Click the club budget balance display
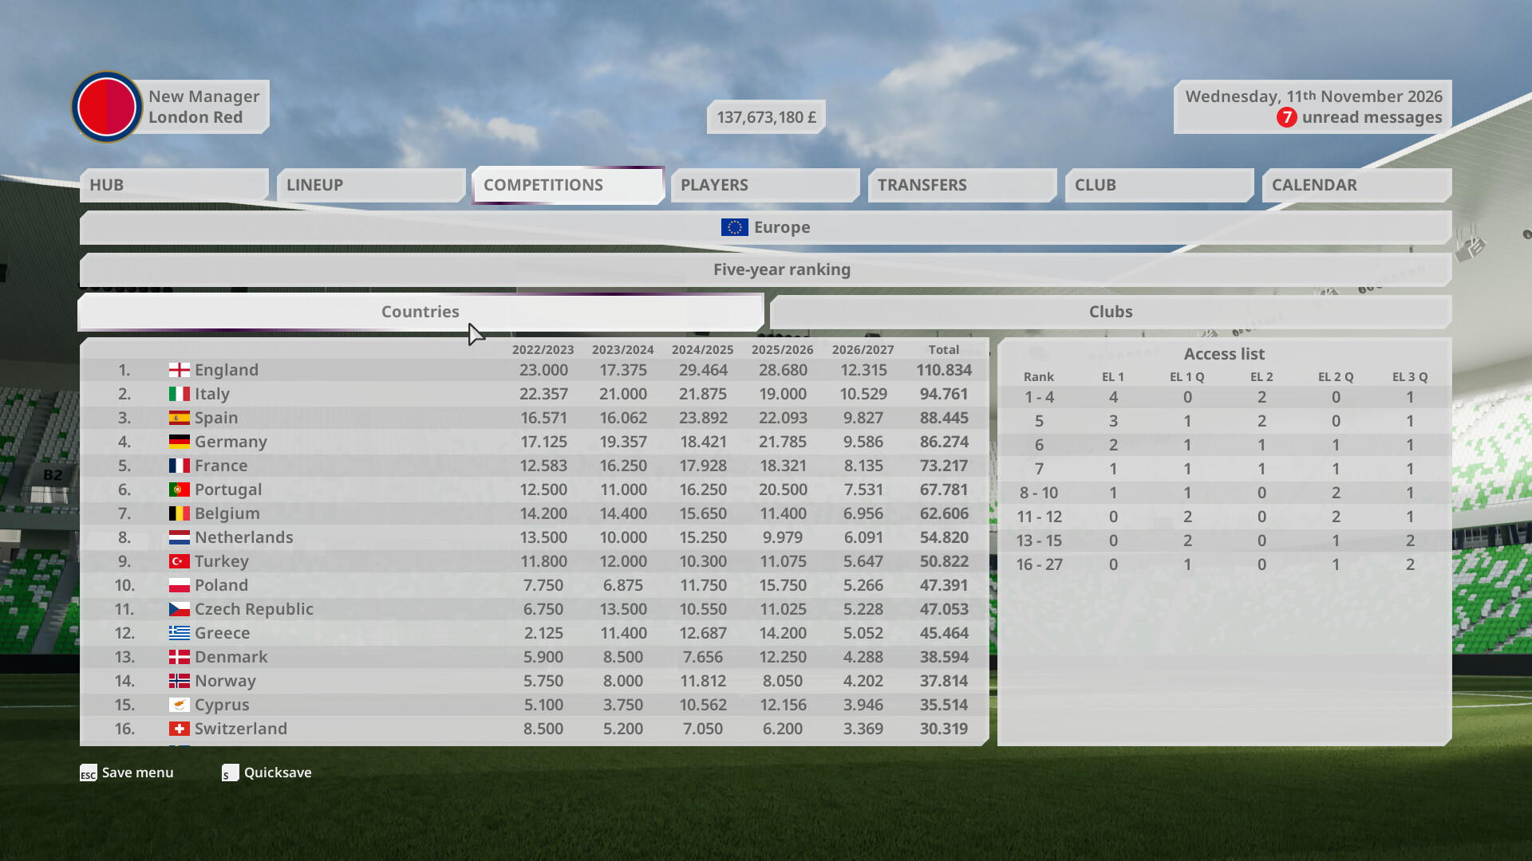This screenshot has height=861, width=1532. (x=766, y=117)
